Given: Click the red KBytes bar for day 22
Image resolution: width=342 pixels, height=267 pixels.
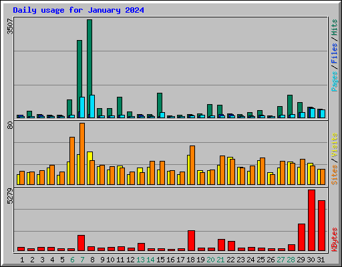Looking at the screenshot, I should click(x=231, y=246).
